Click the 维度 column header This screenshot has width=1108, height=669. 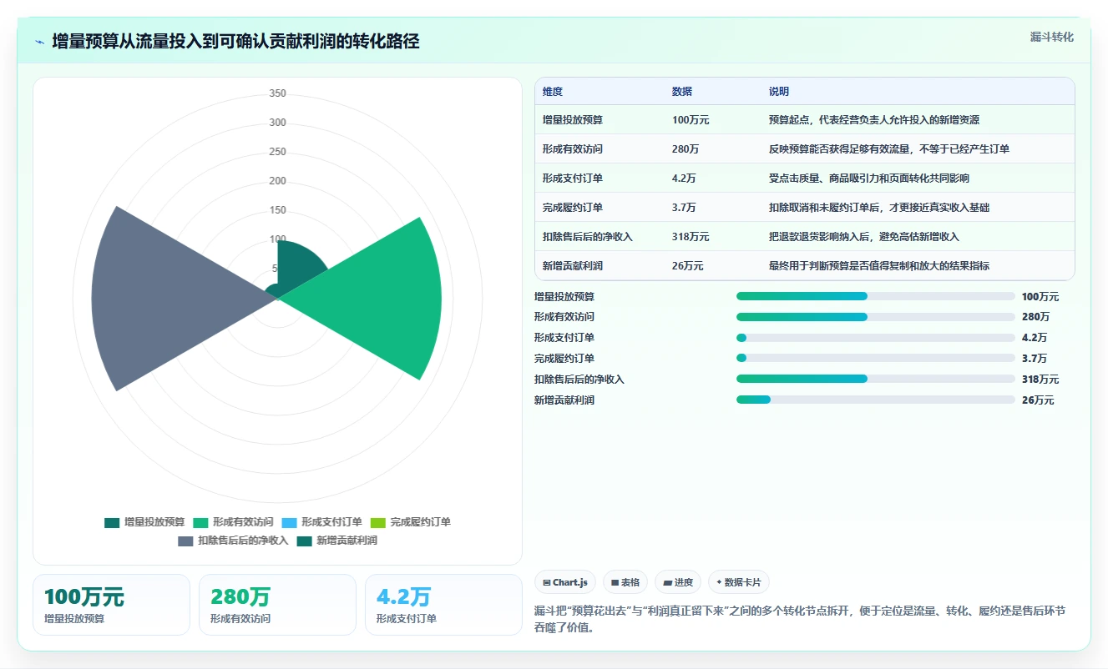[553, 92]
